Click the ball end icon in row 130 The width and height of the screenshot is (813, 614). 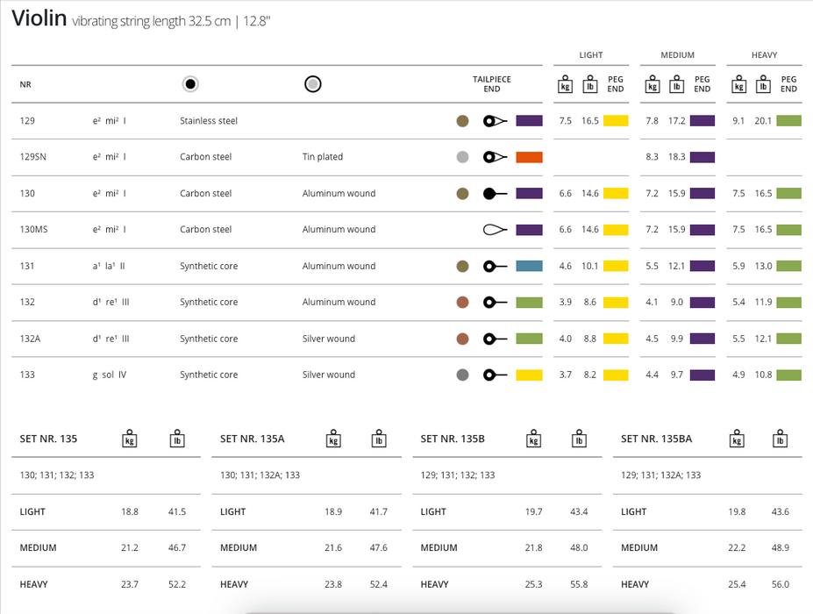495,194
